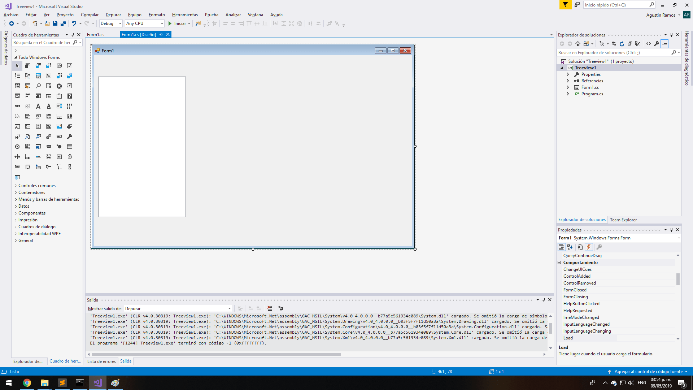Click the Refresh icon in Solution Explorer
Screen dimensions: 693x390
coord(622,44)
